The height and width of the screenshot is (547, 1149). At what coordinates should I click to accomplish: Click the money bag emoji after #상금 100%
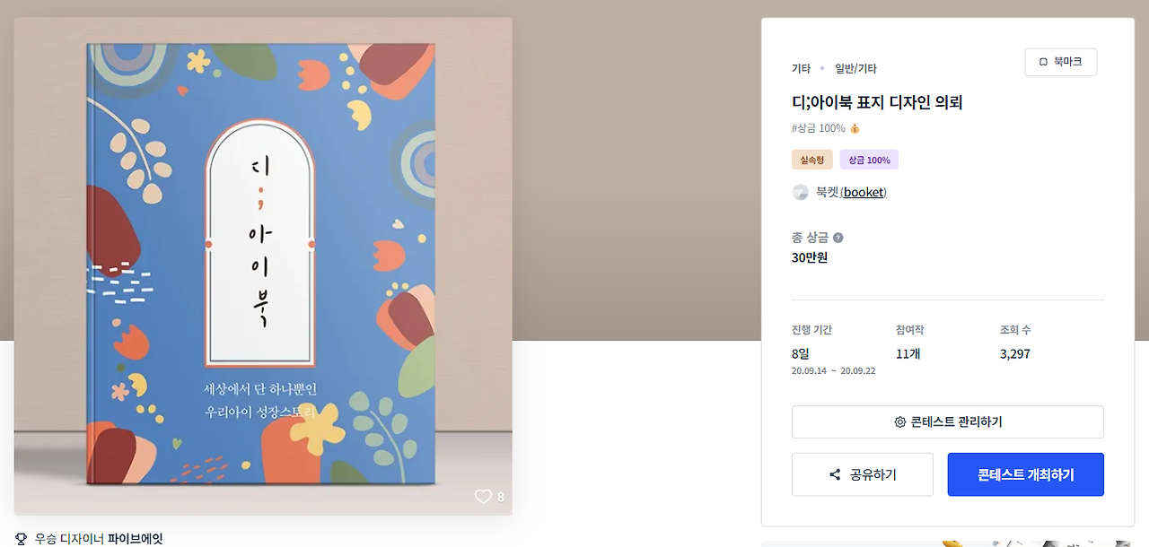[855, 128]
